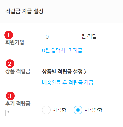
Task: Click the 사용안함 label text
Action: click(94, 110)
